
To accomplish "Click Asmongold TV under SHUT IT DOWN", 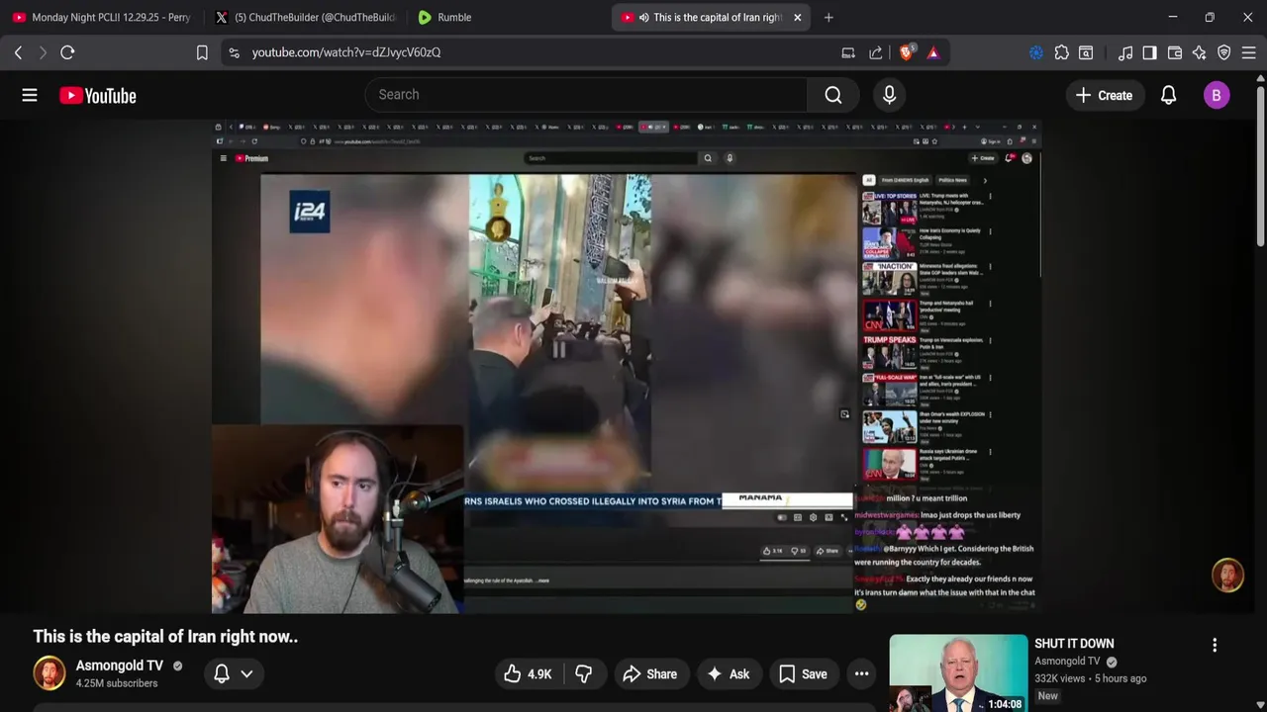I will [1067, 662].
